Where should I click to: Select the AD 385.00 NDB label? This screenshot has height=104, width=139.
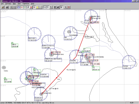pos(37,71)
